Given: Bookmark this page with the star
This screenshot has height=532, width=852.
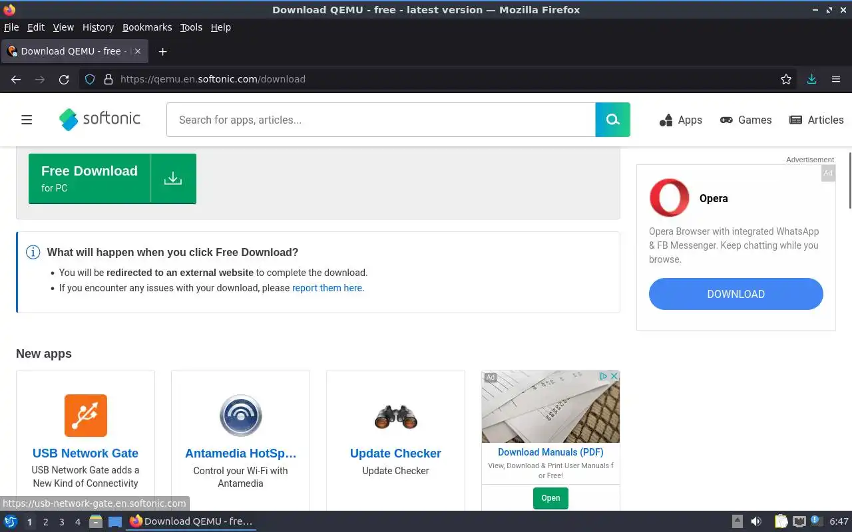Looking at the screenshot, I should (x=786, y=79).
